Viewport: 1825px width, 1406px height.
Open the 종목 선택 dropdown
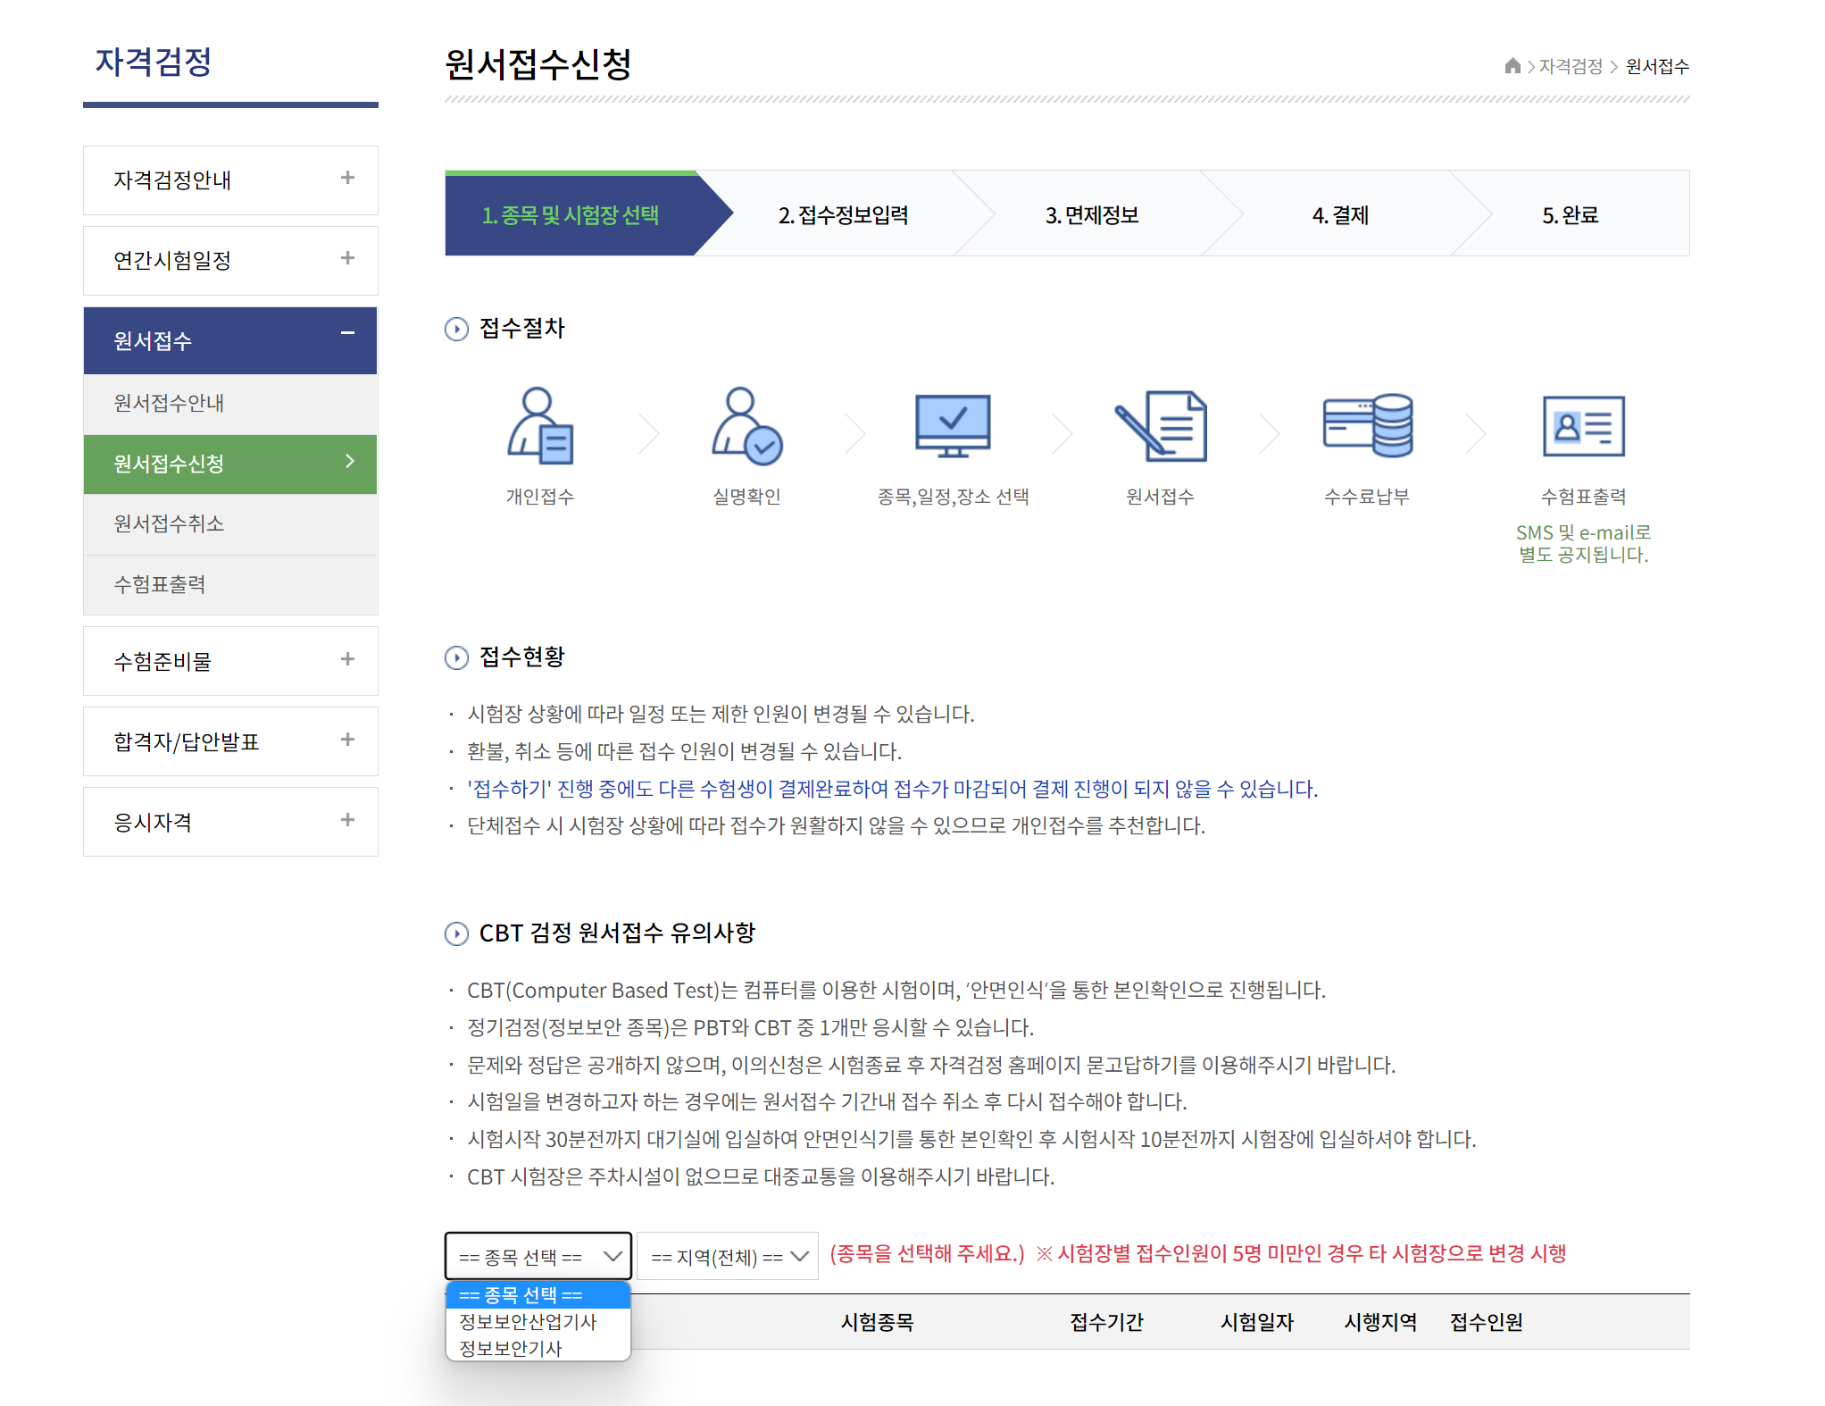click(x=538, y=1256)
